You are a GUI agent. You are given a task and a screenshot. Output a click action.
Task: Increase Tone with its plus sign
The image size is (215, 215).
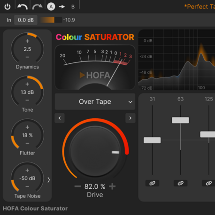coord(27,84)
